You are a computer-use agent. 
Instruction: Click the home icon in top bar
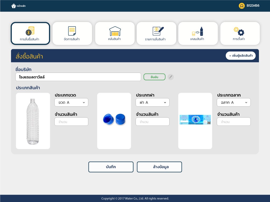(x=14, y=6)
